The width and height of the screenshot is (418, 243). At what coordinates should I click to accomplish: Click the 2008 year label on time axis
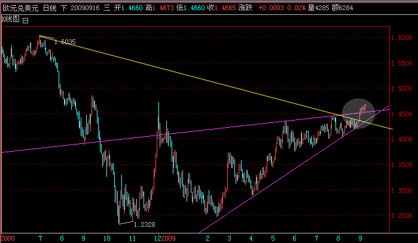(x=8, y=238)
